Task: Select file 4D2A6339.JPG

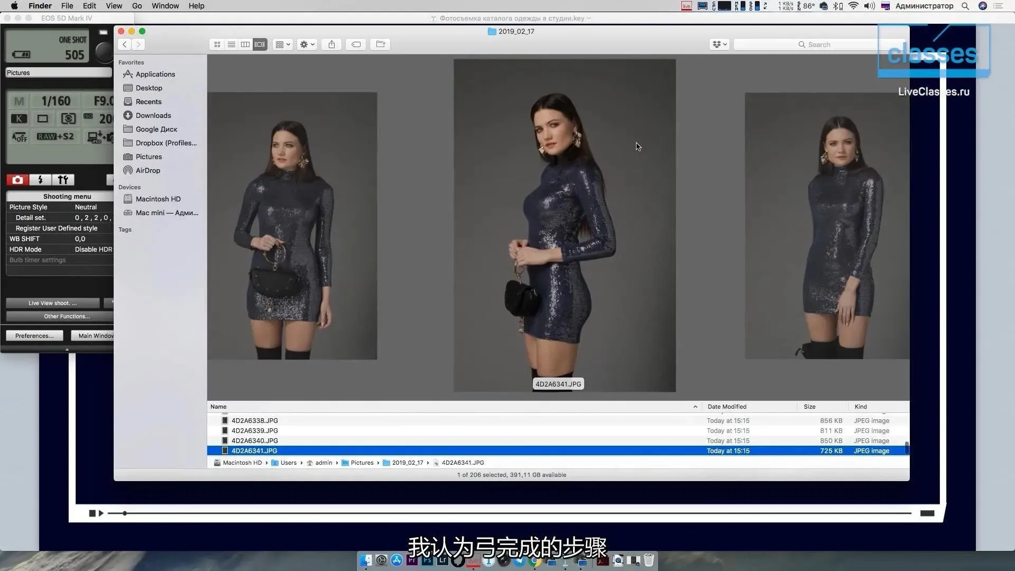Action: [558, 431]
